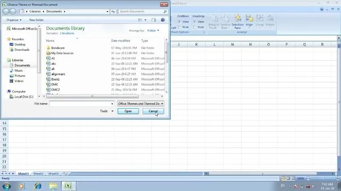Switch to Page Break Preview in status bar
The width and height of the screenshot is (341, 191).
(x=293, y=178)
